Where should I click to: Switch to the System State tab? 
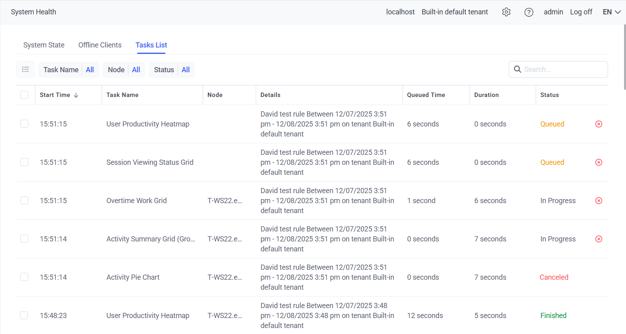tap(44, 45)
